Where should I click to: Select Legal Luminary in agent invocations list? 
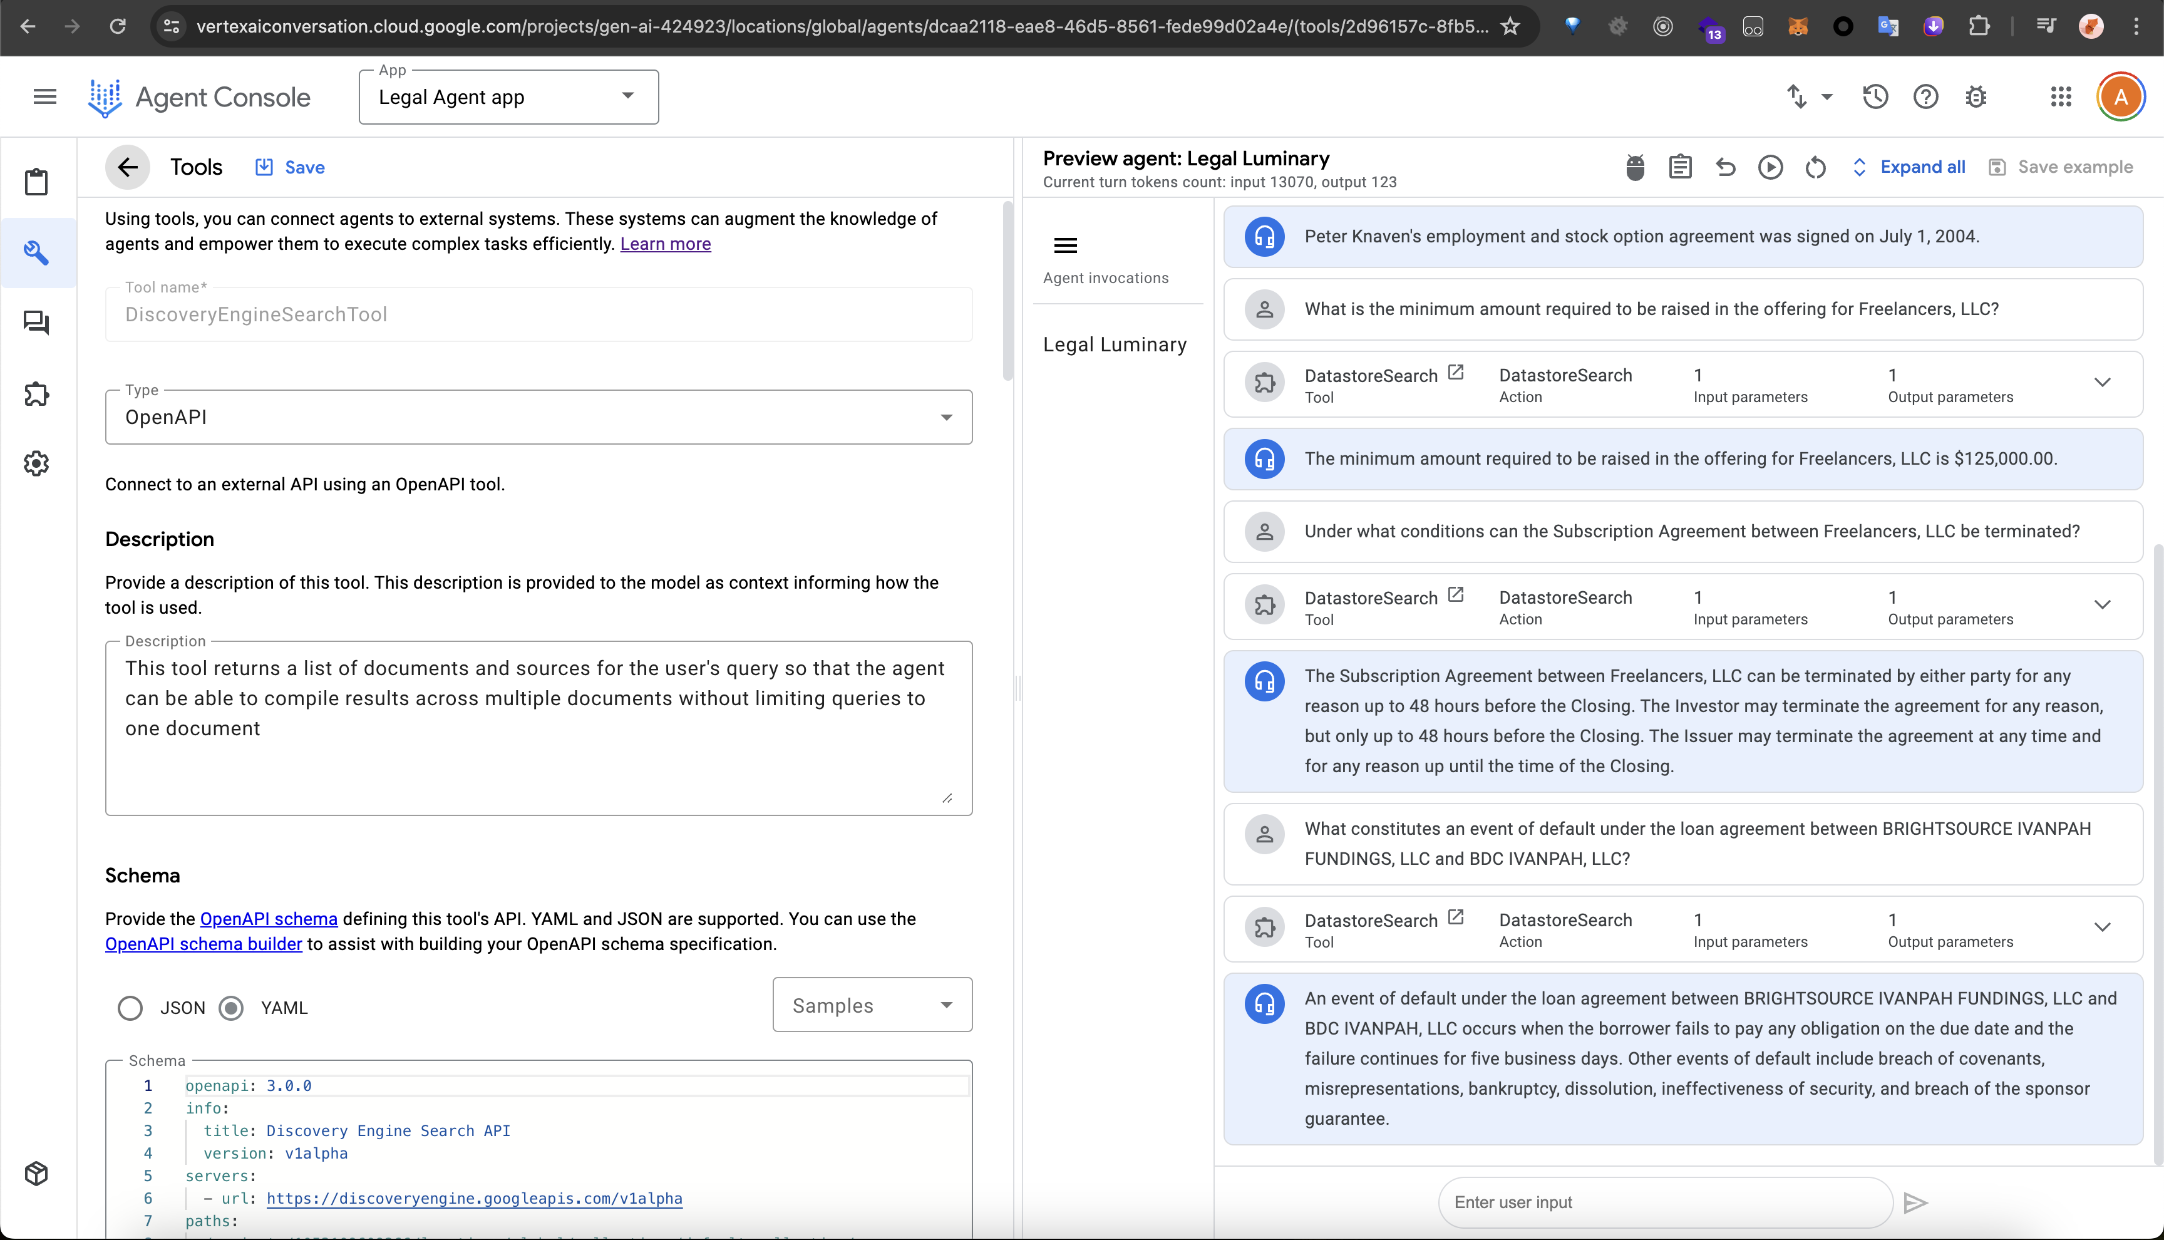pyautogui.click(x=1115, y=345)
